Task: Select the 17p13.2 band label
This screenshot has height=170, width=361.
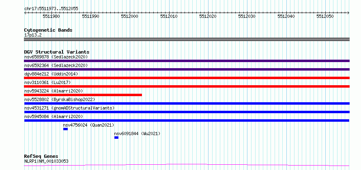Action: [33, 35]
